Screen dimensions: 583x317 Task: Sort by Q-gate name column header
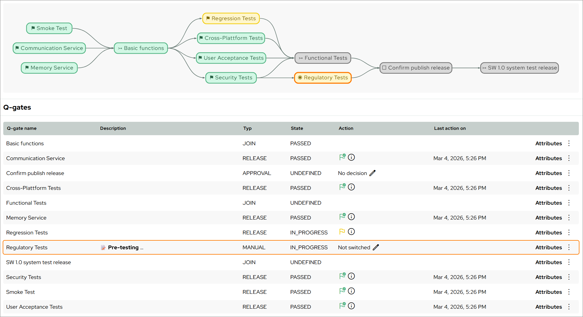coord(22,128)
